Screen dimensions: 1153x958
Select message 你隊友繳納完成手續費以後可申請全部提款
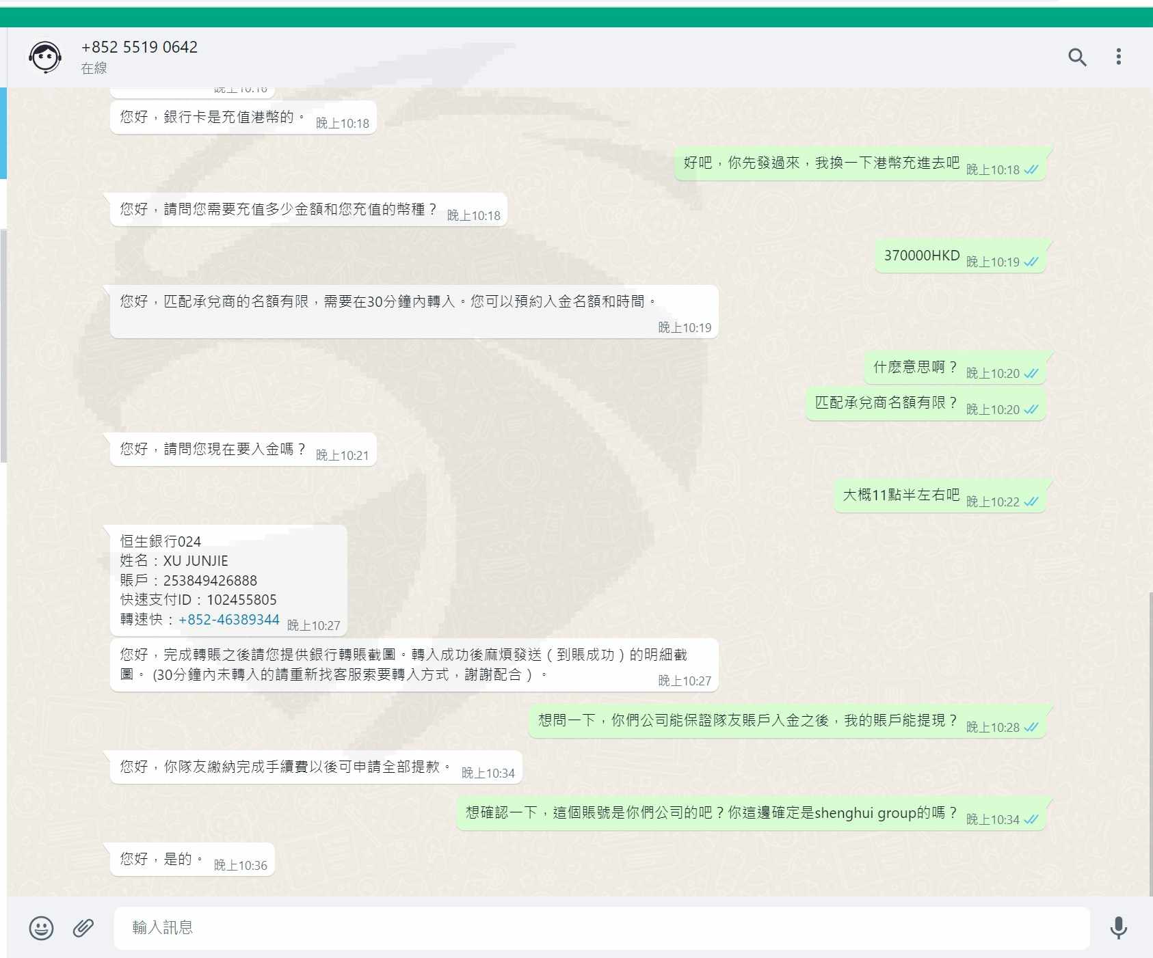tap(316, 767)
